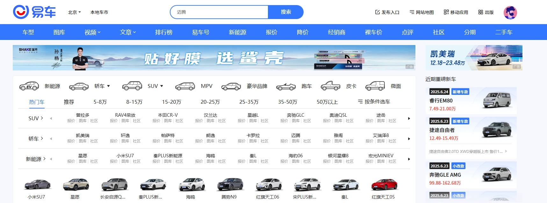547x203 pixels.
Task: Select the 50万以上 price tab
Action: pyautogui.click(x=327, y=102)
